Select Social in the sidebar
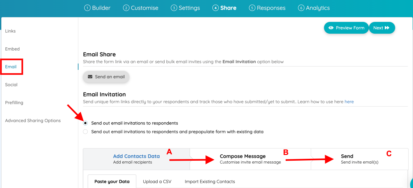The height and width of the screenshot is (188, 413). 11,85
